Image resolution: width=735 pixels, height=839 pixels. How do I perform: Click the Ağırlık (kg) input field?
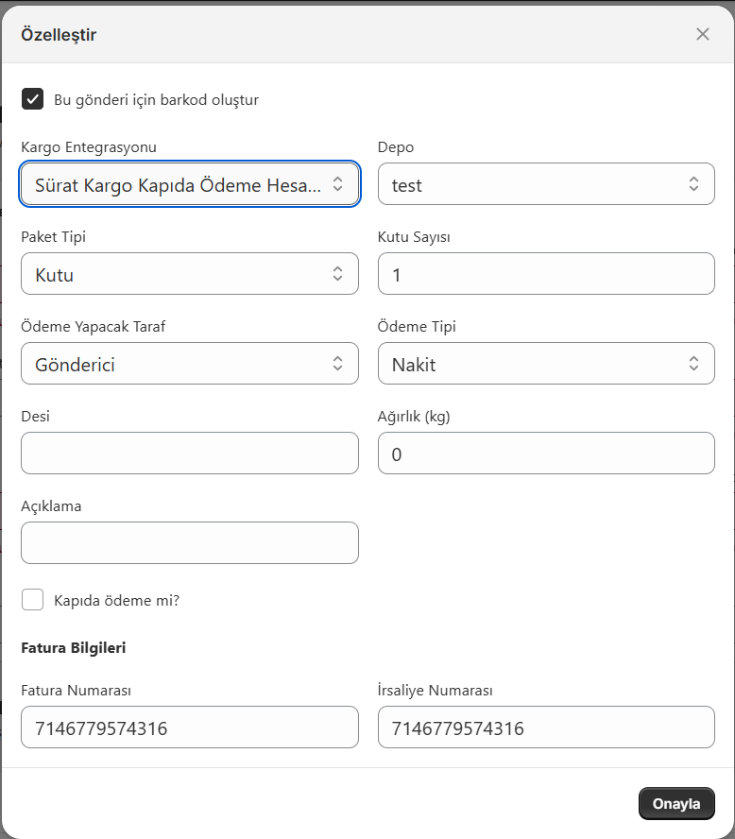pyautogui.click(x=546, y=454)
